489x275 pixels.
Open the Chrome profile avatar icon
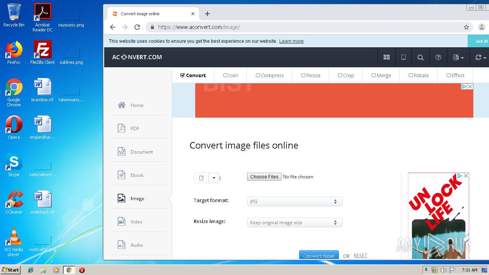[481, 27]
